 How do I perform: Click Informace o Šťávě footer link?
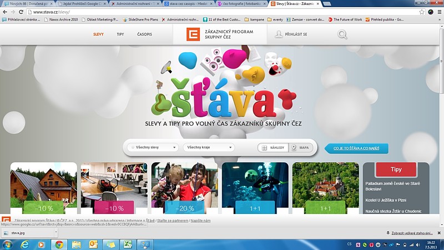(141, 221)
